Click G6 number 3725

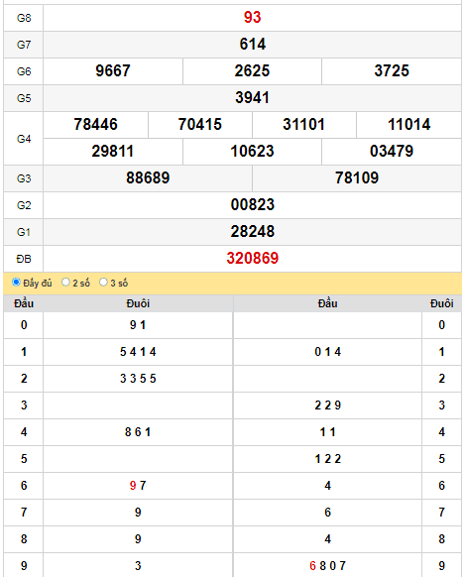(392, 70)
